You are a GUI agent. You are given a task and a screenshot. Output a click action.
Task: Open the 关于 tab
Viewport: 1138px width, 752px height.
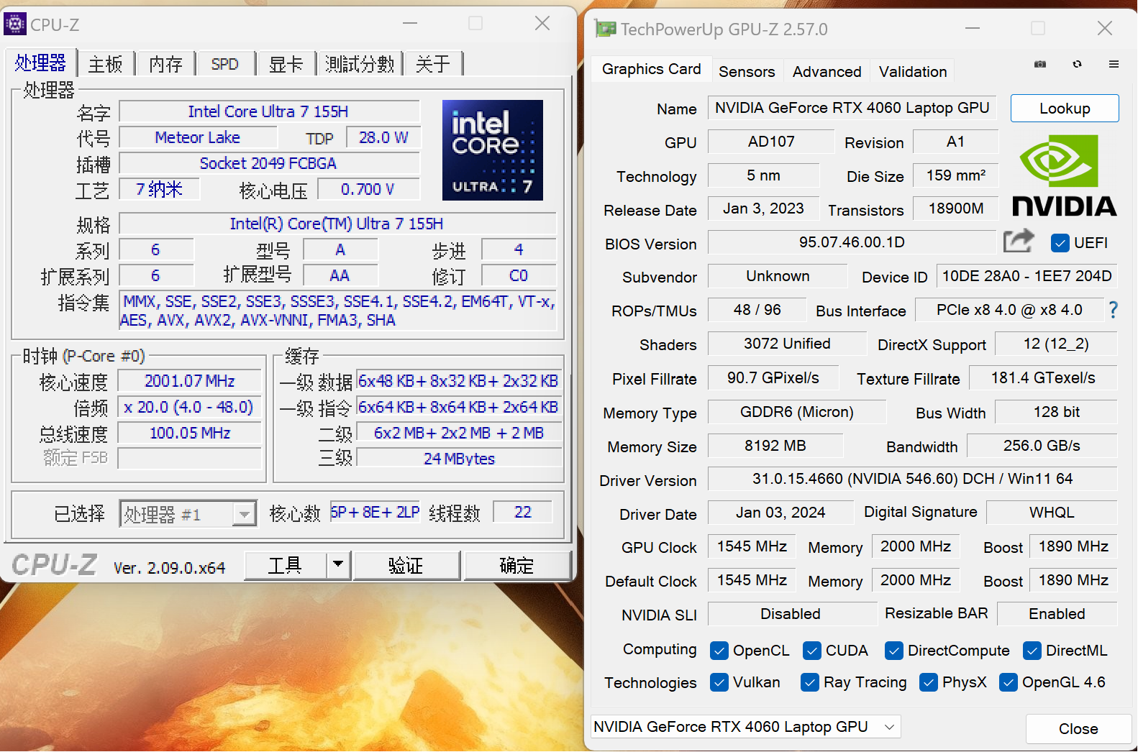(x=433, y=64)
